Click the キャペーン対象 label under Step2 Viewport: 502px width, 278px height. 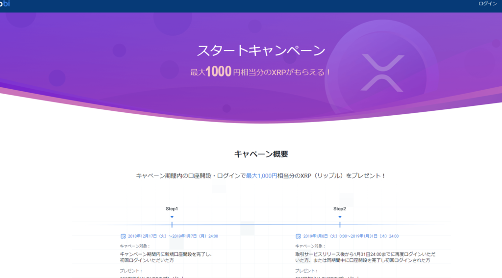coord(310,246)
